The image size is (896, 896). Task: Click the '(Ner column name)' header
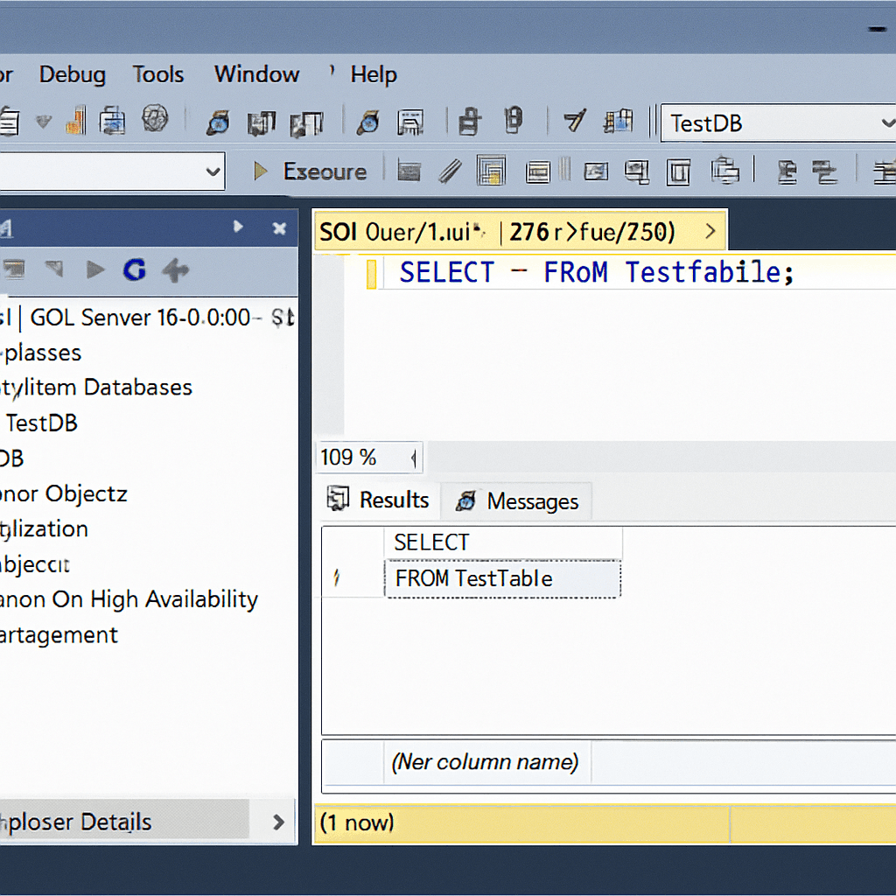point(485,762)
